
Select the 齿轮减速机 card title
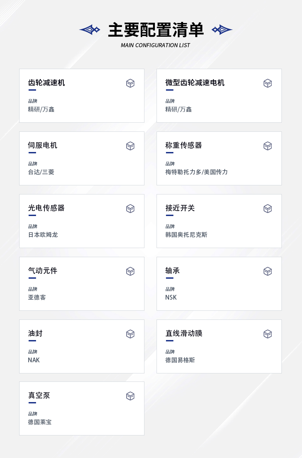[46, 83]
